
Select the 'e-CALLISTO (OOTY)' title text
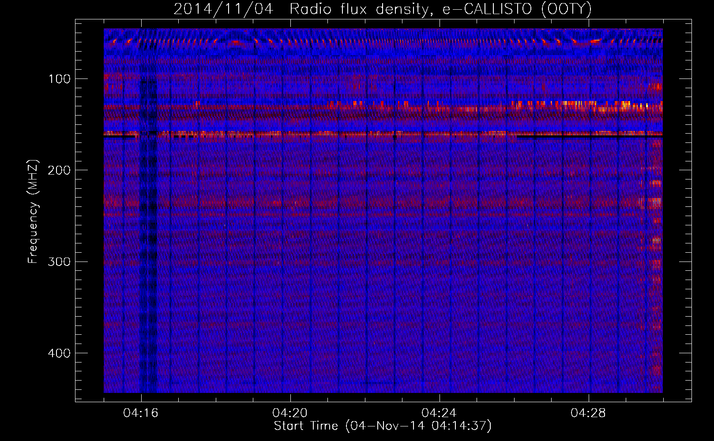pyautogui.click(x=517, y=9)
